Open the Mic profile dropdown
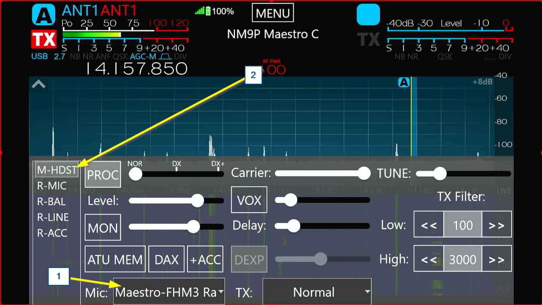The height and width of the screenshot is (305, 542). click(x=169, y=292)
